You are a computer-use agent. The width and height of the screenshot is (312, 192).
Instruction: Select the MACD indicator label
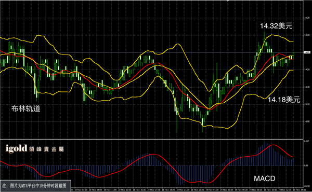tap(265, 179)
